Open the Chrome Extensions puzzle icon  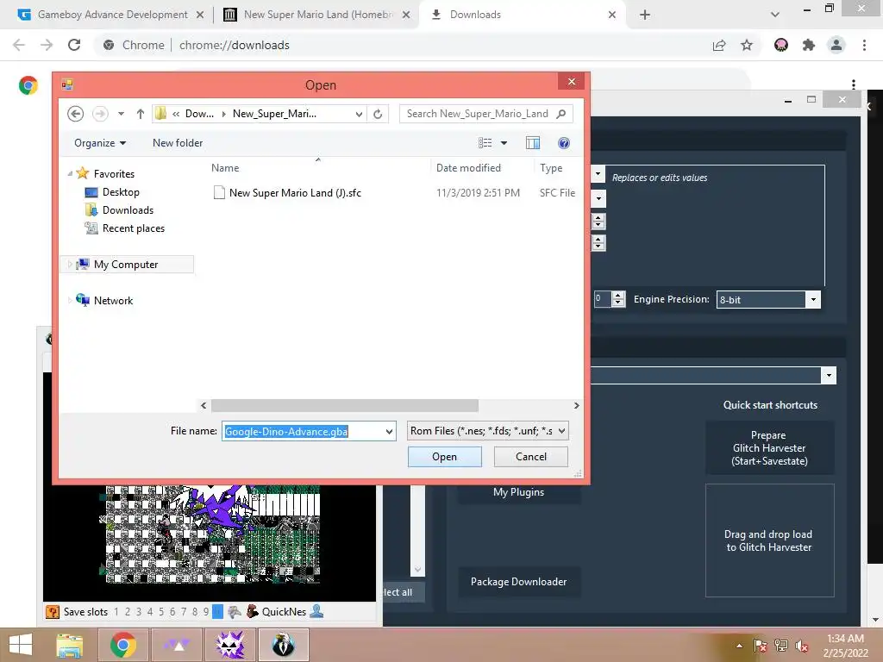(x=809, y=45)
